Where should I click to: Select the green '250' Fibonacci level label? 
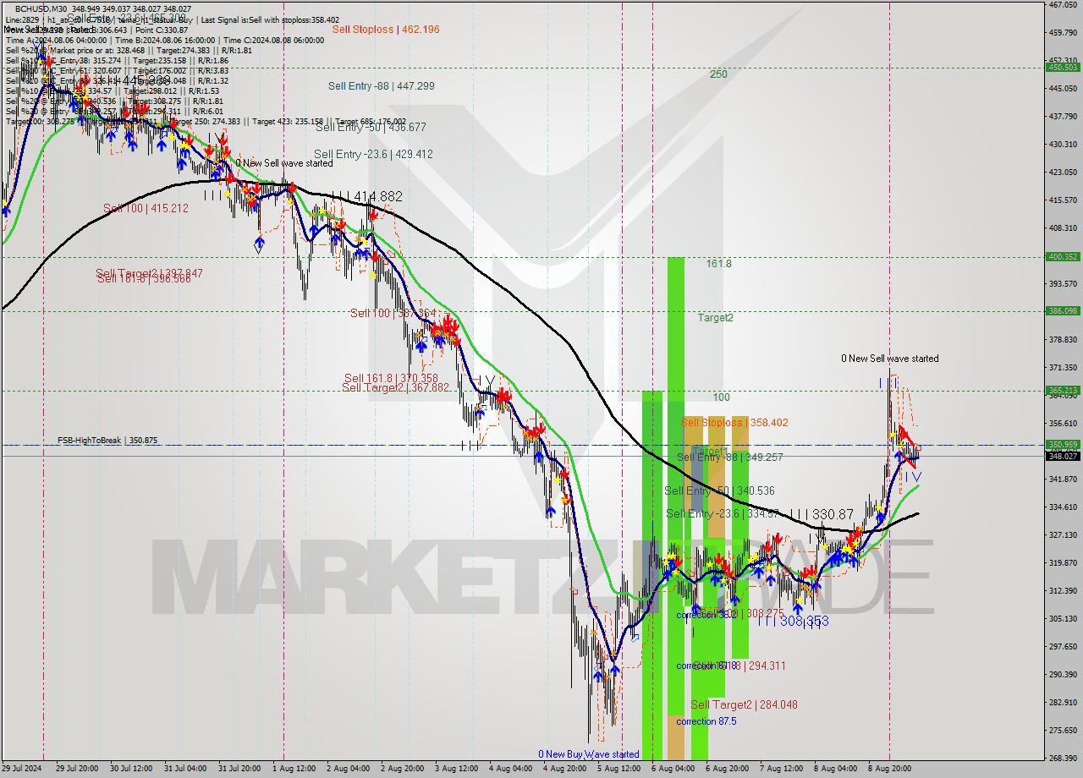718,74
